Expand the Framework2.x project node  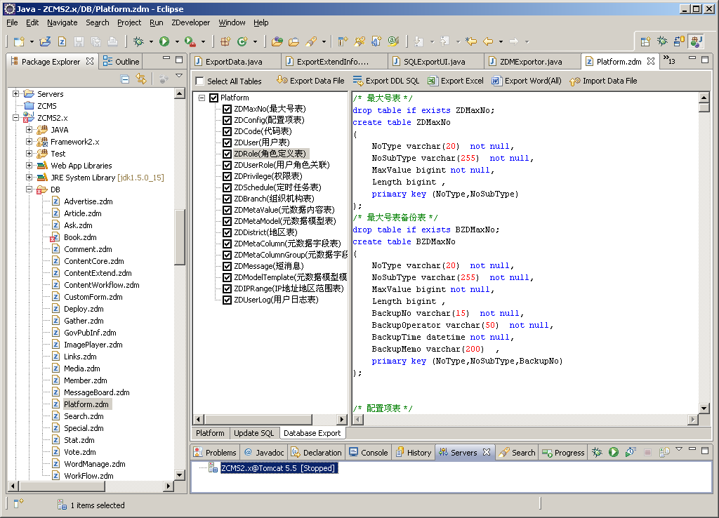click(29, 142)
